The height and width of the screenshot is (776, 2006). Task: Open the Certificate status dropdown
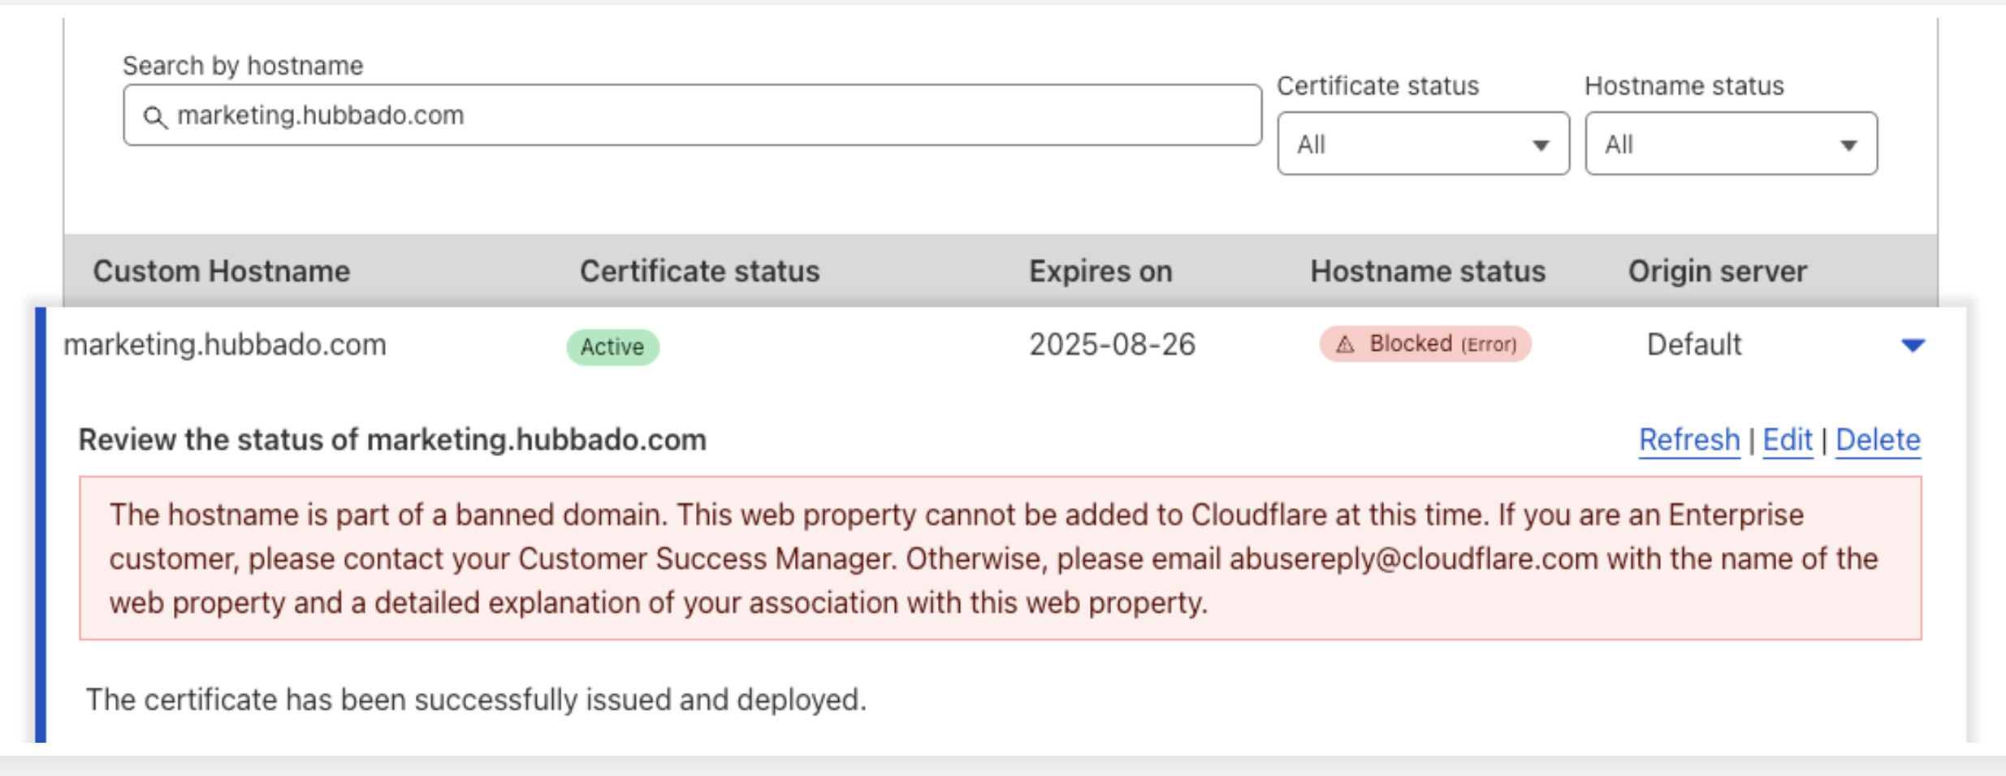(1423, 144)
